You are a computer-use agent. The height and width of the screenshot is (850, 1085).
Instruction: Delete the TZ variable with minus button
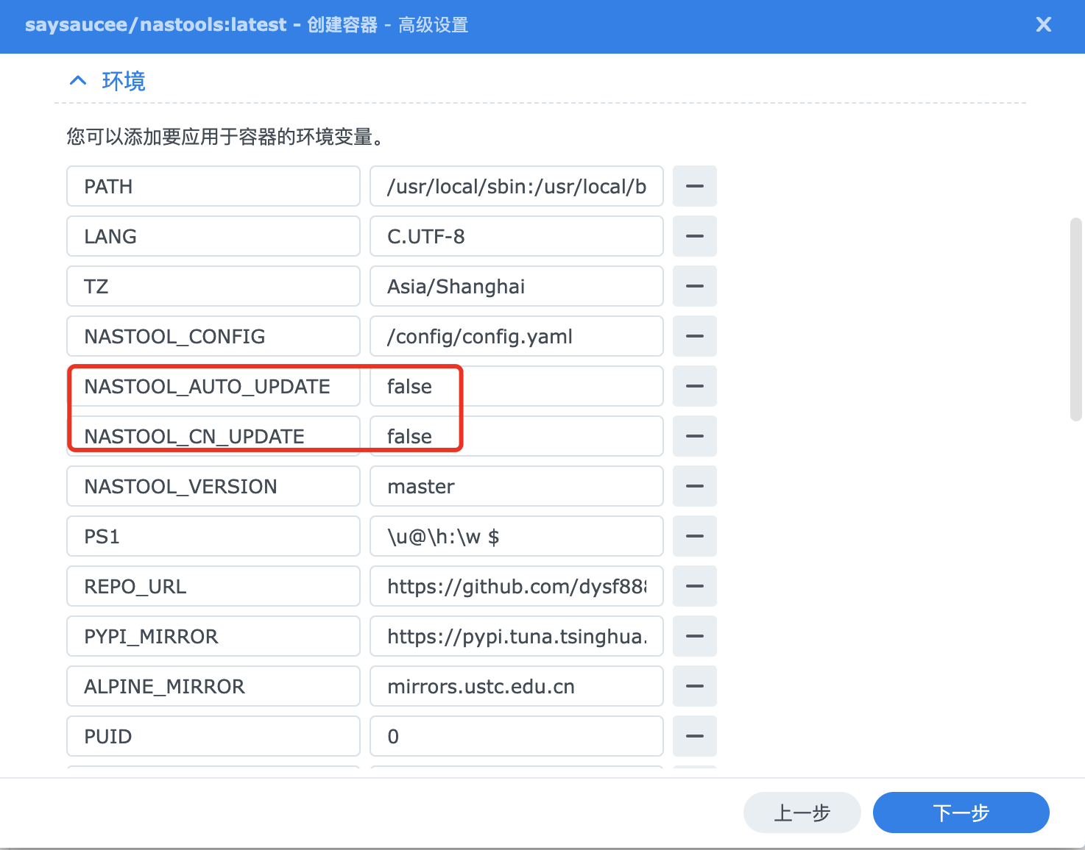695,286
